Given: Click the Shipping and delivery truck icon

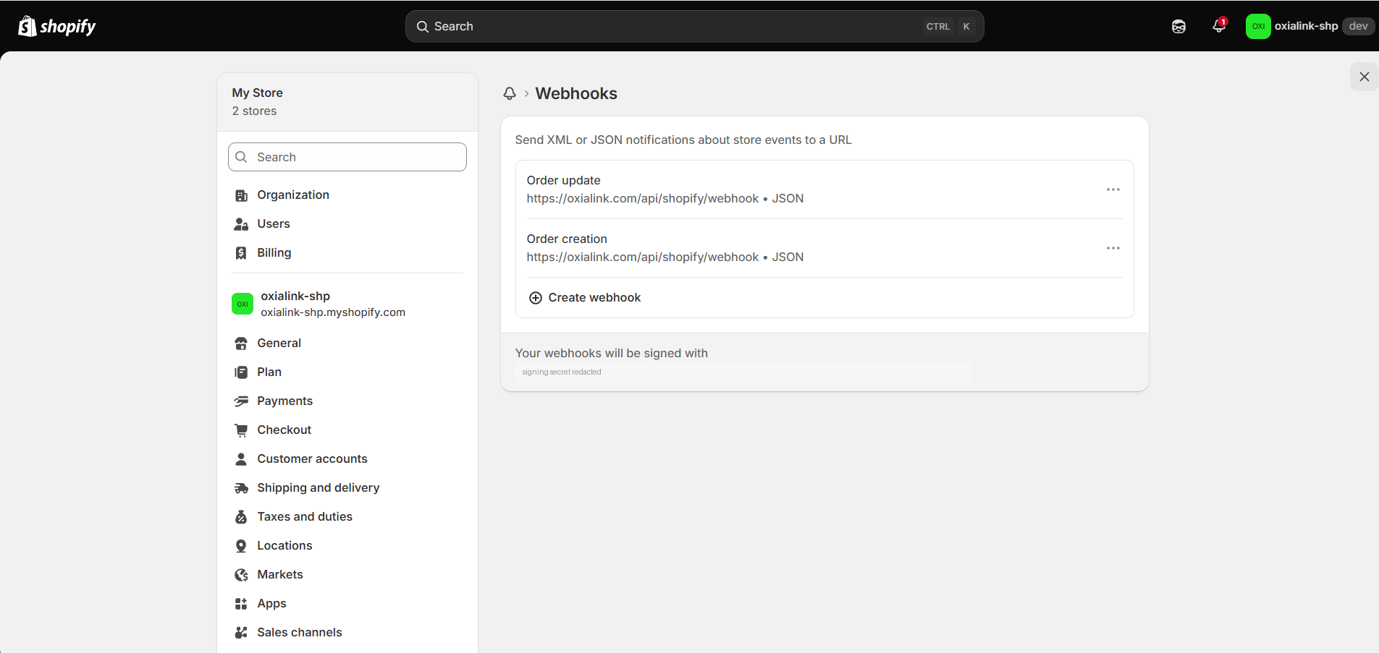Looking at the screenshot, I should click(x=241, y=488).
